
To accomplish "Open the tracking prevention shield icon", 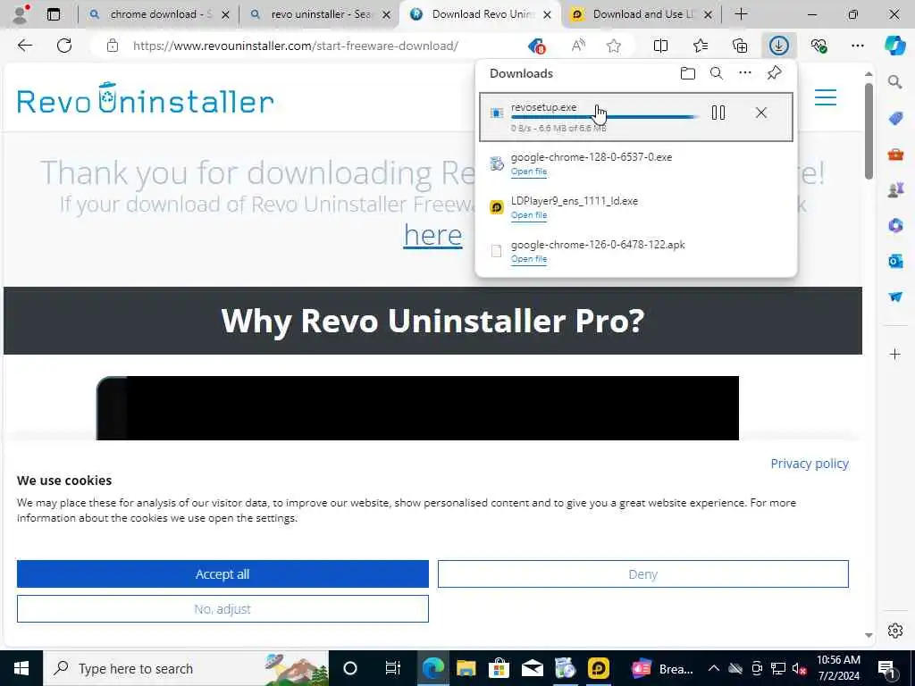I will 536,46.
